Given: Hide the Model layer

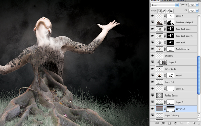Looking at the screenshot, I should click(152, 75).
